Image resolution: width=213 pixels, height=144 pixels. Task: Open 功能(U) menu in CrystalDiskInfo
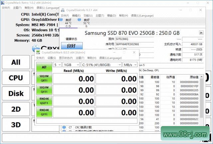click(88, 15)
